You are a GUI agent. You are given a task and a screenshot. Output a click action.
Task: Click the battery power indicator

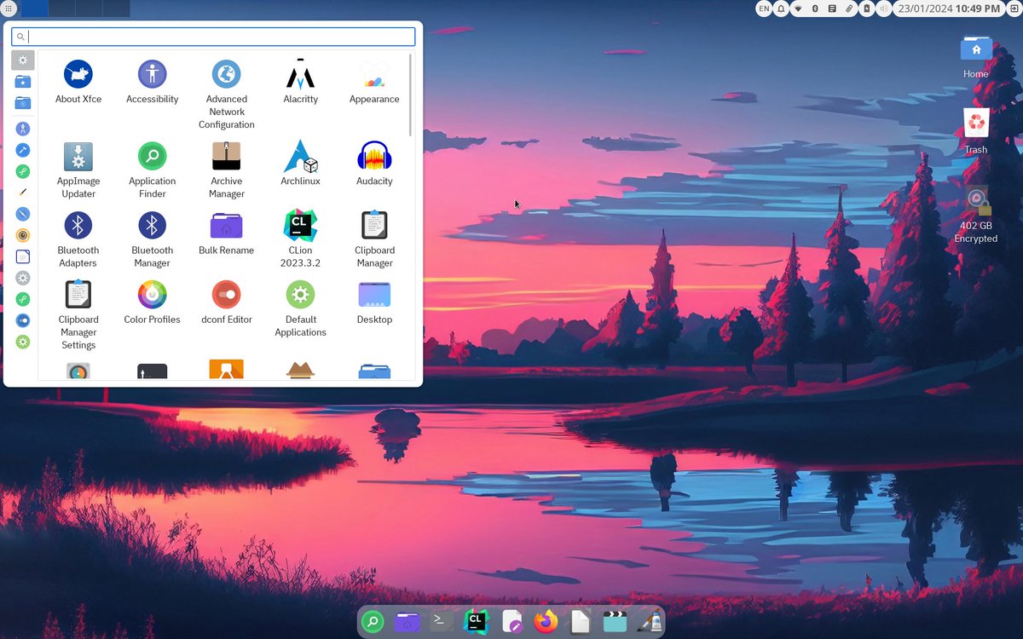point(866,9)
